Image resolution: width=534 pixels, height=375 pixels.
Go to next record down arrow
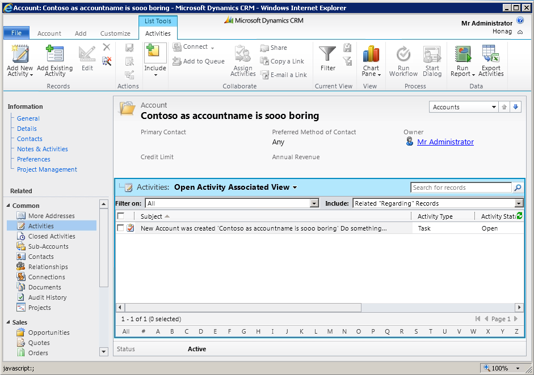point(516,107)
